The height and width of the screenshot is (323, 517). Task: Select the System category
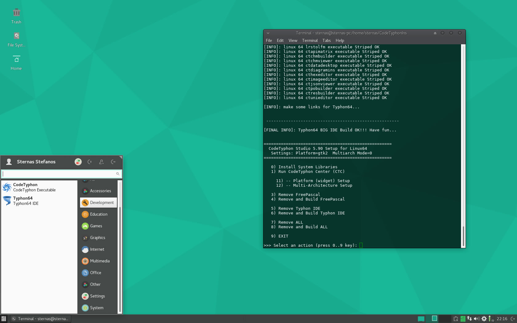98,308
